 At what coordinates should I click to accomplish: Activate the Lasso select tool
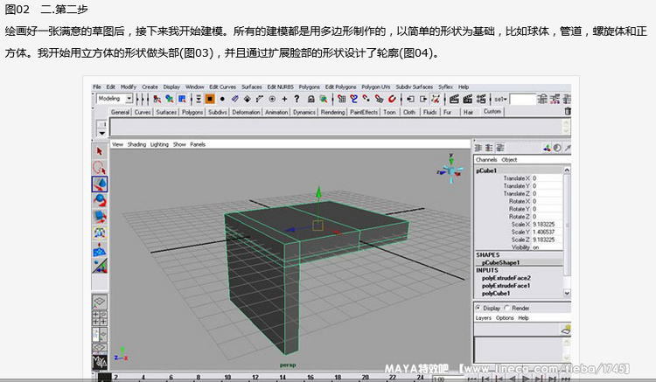coord(100,168)
